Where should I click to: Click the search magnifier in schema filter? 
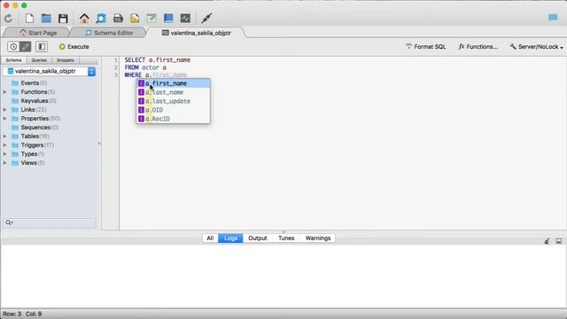pyautogui.click(x=9, y=222)
